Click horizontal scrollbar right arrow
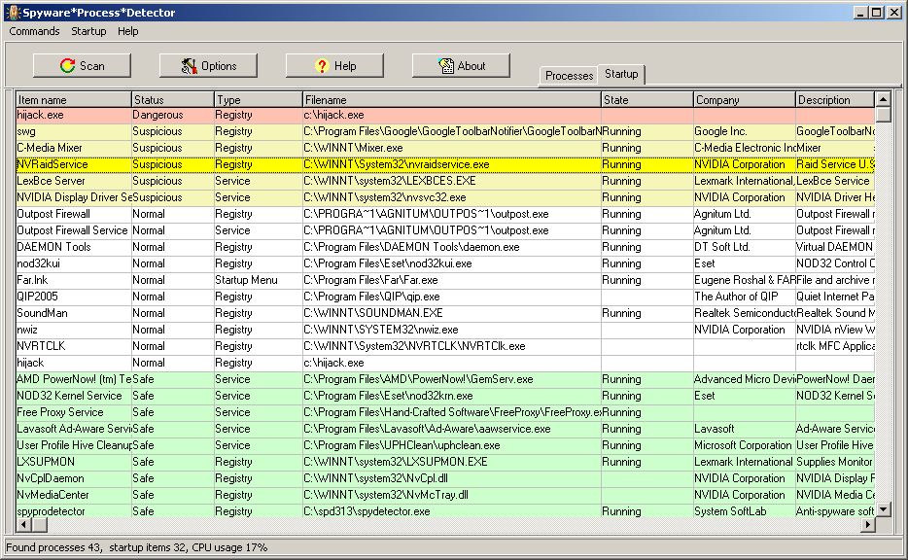The height and width of the screenshot is (560, 908). (x=867, y=525)
